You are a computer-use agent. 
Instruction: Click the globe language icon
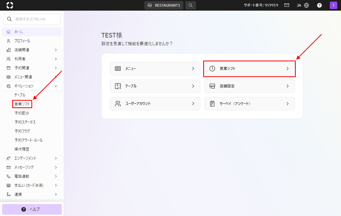point(306,5)
